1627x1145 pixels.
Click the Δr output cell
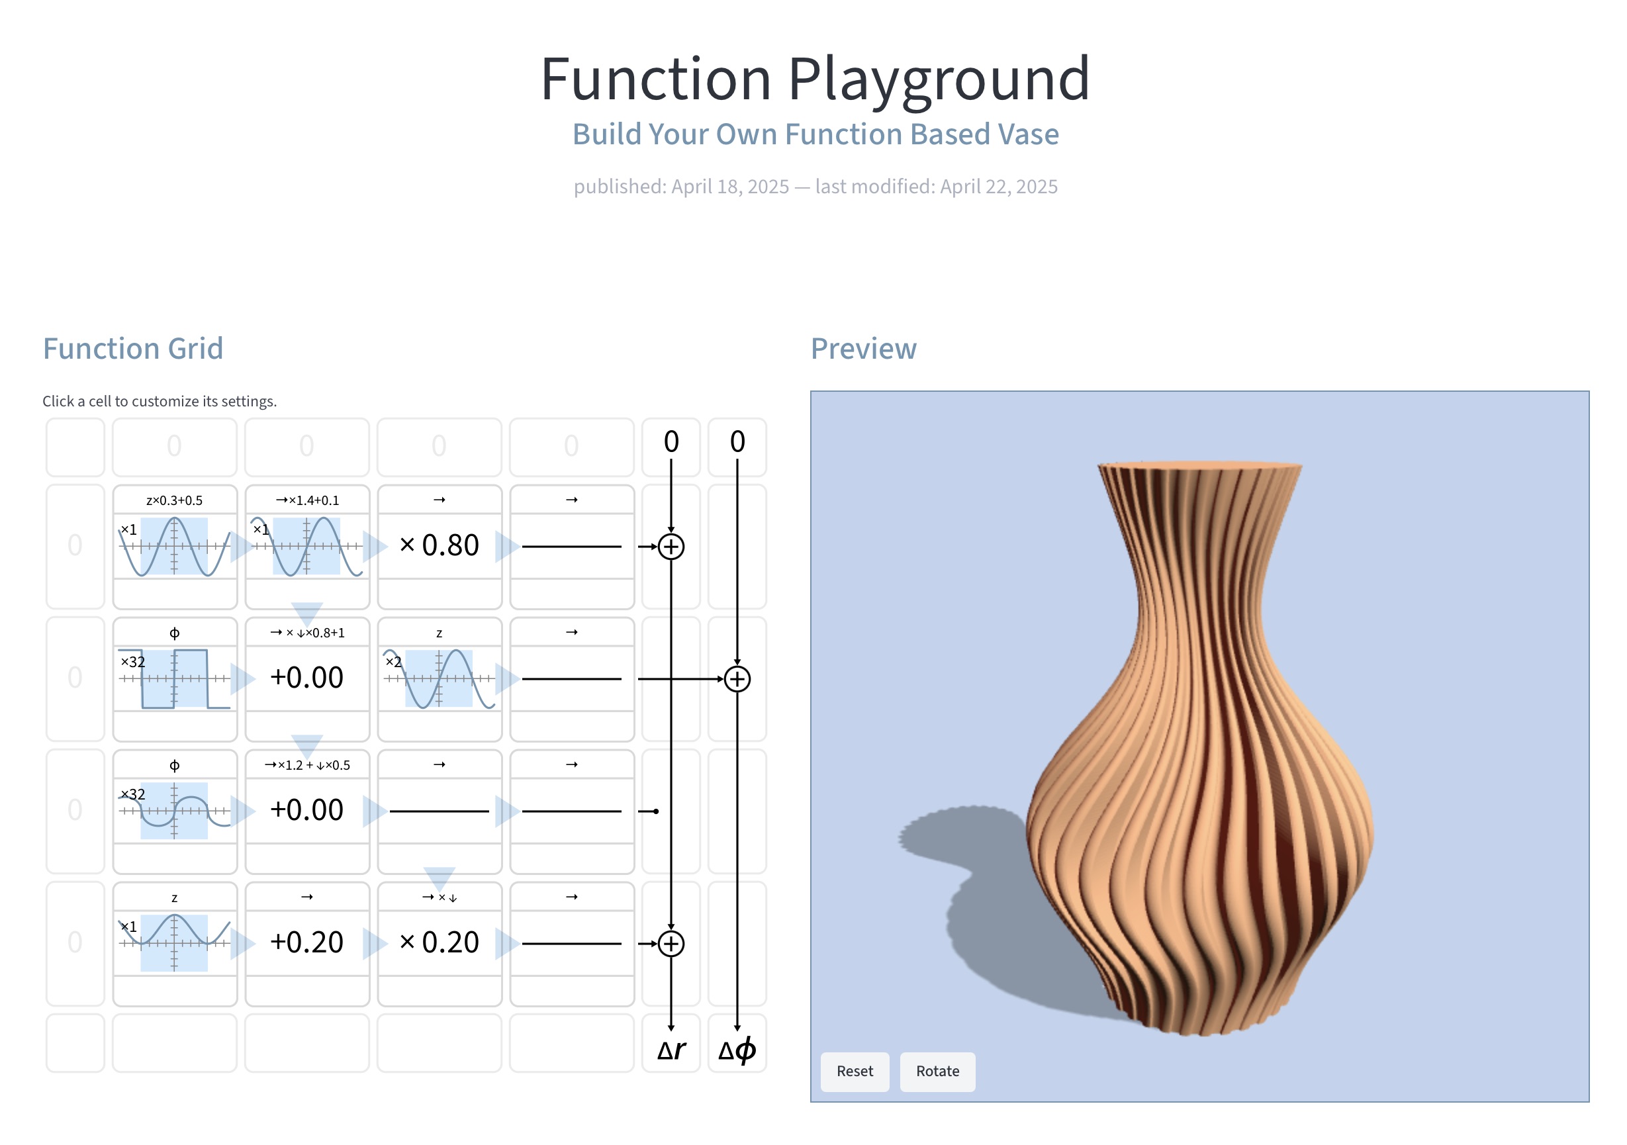pos(671,1043)
